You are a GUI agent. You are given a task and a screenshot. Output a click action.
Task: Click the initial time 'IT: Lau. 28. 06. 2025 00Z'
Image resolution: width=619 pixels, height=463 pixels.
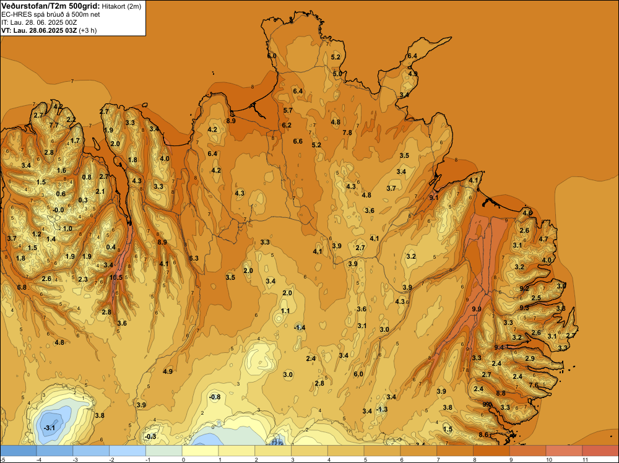click(x=39, y=22)
